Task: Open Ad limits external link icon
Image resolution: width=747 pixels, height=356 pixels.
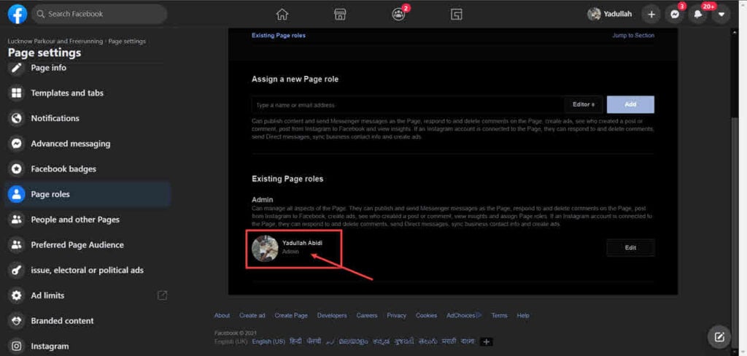Action: tap(162, 295)
